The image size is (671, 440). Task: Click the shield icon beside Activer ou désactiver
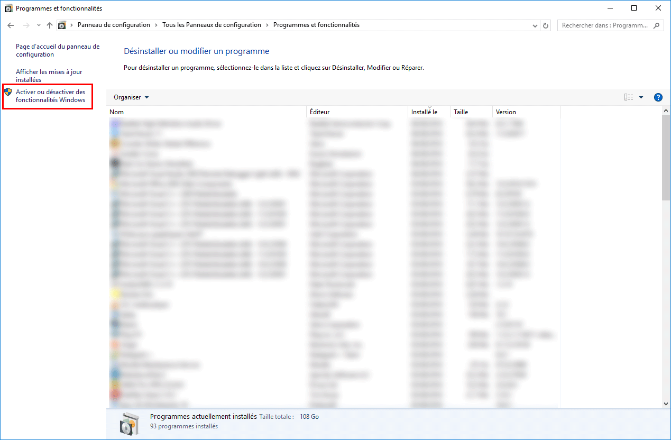pyautogui.click(x=8, y=92)
